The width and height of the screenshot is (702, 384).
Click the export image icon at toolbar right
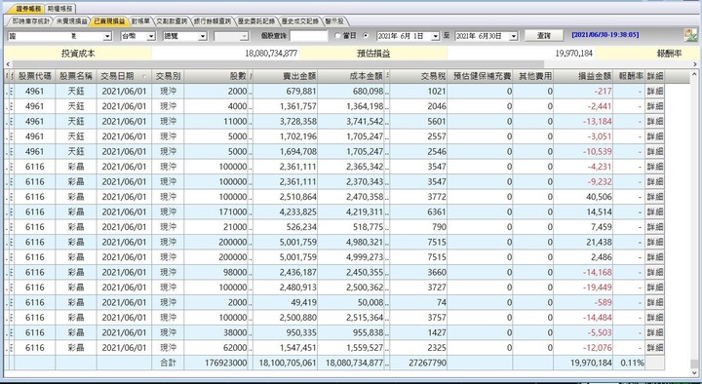(x=690, y=35)
